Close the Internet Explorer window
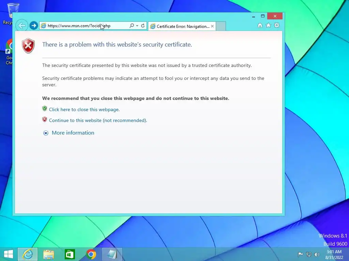 coord(275,16)
